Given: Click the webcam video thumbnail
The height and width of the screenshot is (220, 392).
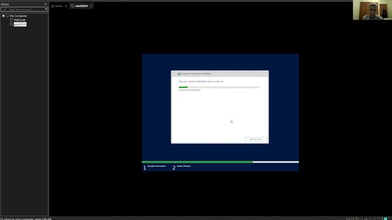Looking at the screenshot, I should point(372,10).
